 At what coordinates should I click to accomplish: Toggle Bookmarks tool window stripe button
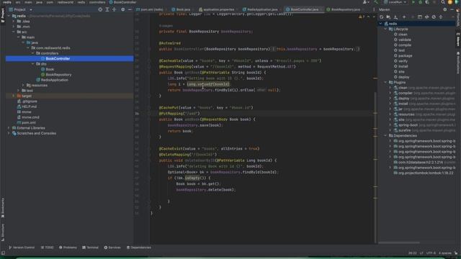[x=3, y=208]
